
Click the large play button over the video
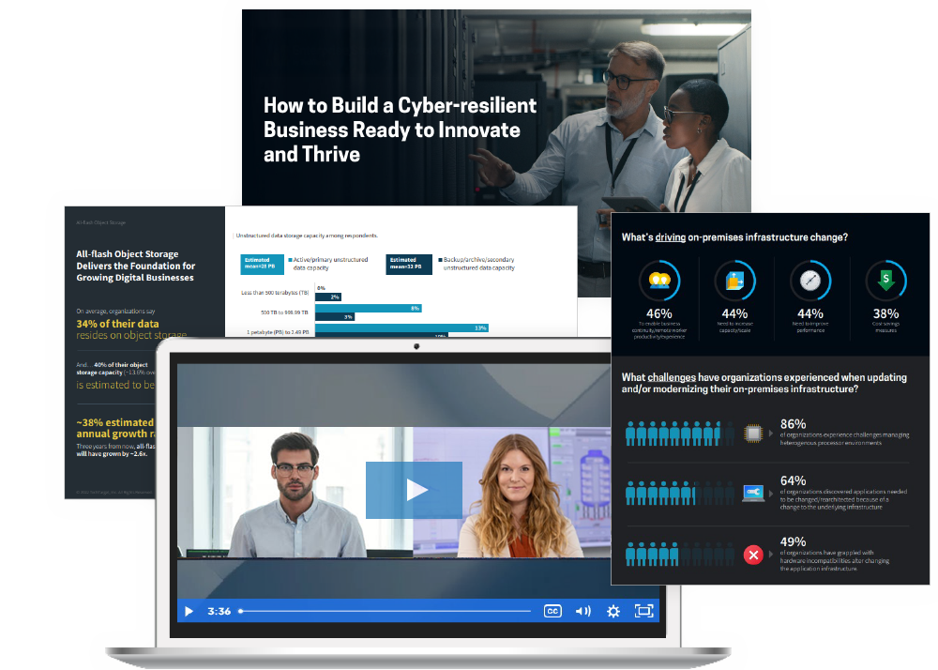click(414, 490)
